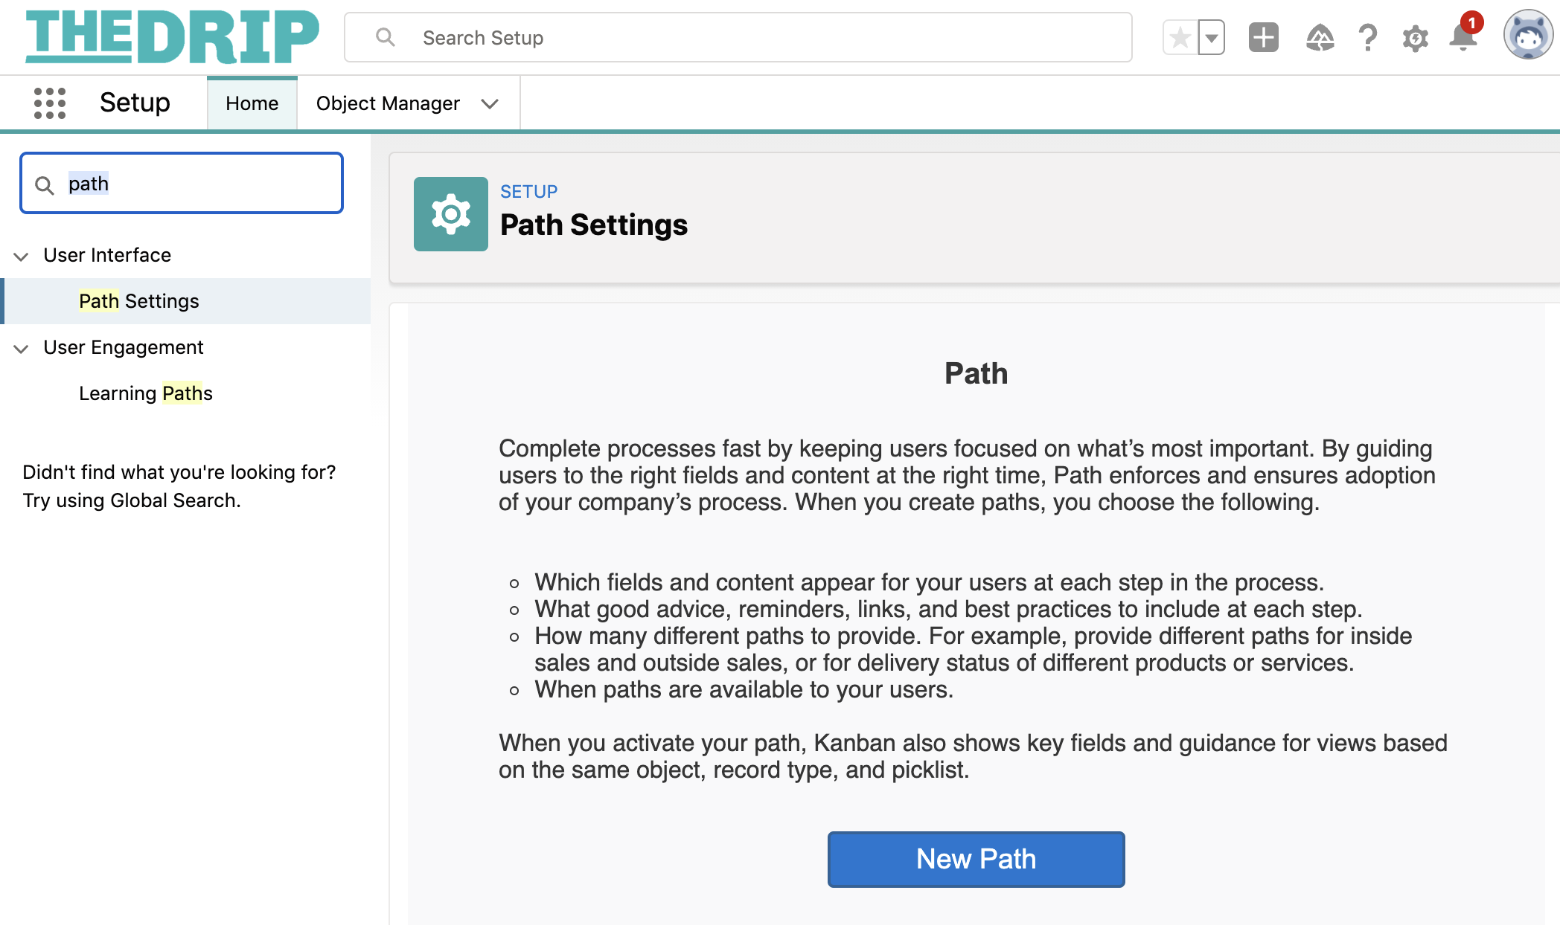Viewport: 1560px width, 925px height.
Task: Open the Object Manager tab
Action: click(x=388, y=103)
